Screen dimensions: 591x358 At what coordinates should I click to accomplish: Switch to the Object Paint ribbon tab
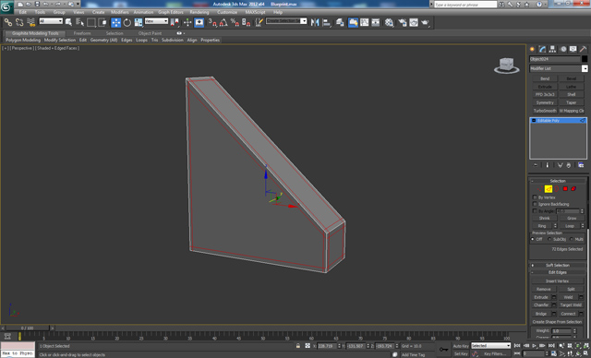150,33
